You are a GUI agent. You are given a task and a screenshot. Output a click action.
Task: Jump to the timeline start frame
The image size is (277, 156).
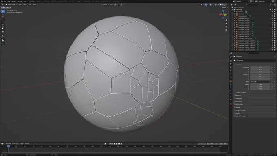pos(110,144)
